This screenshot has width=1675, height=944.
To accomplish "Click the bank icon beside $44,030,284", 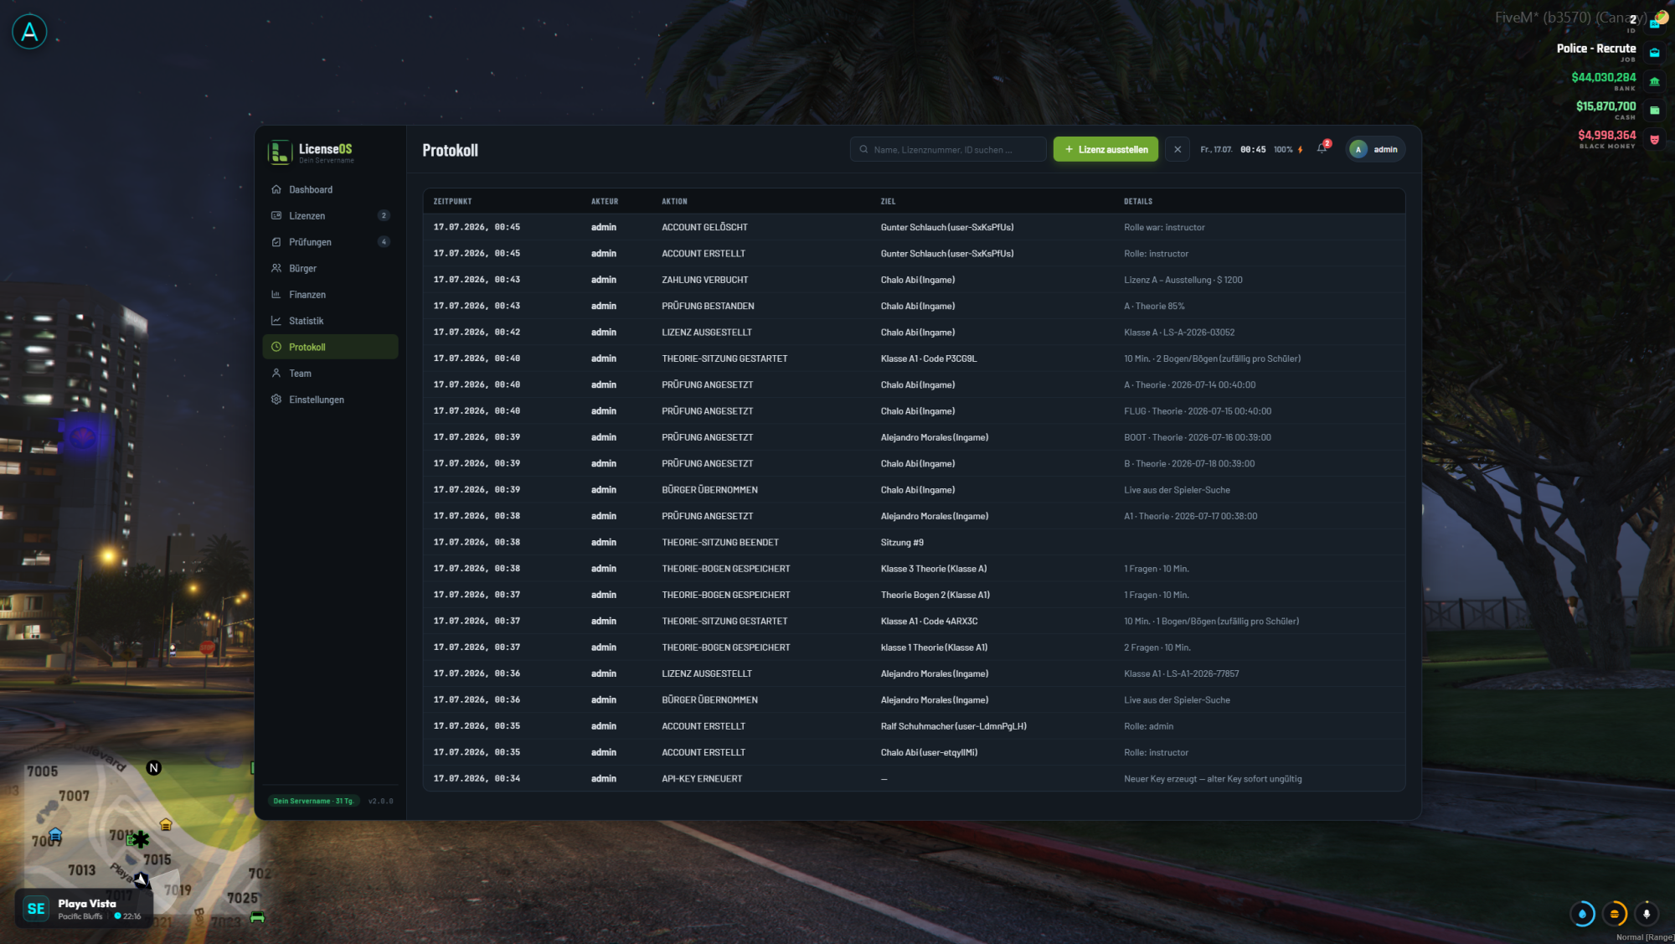I will (1654, 81).
